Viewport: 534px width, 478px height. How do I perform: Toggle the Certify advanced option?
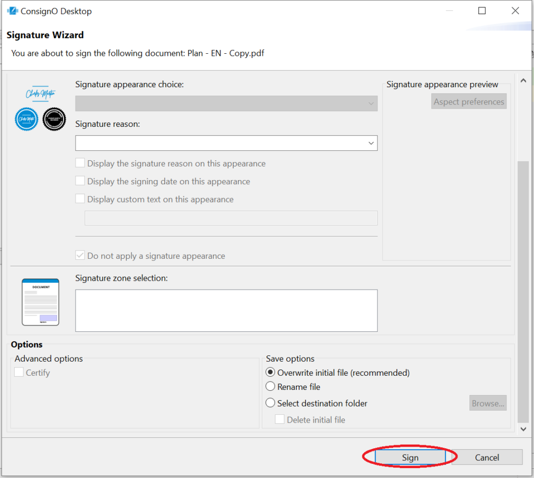(19, 373)
